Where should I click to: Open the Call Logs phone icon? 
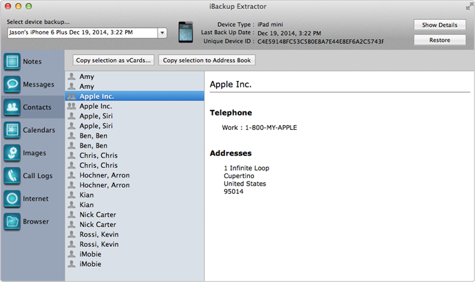point(12,175)
